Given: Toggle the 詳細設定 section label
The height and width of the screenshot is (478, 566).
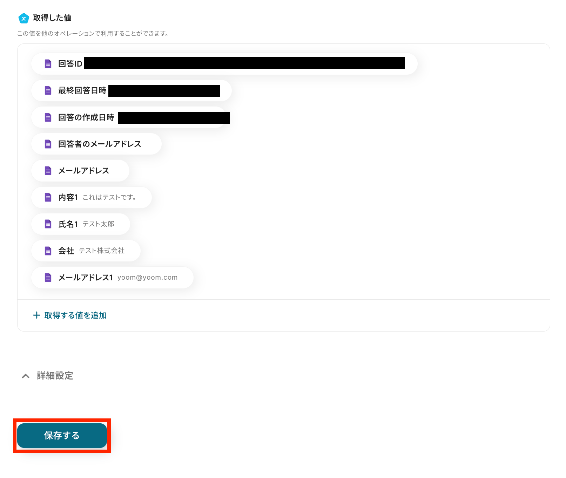Looking at the screenshot, I should [x=55, y=376].
